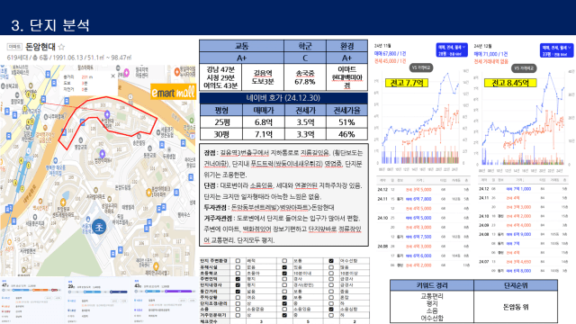This screenshot has height=324, width=576.
Task: Uncheck the 소음심함 box in the 소음 row
Action: pos(331,310)
